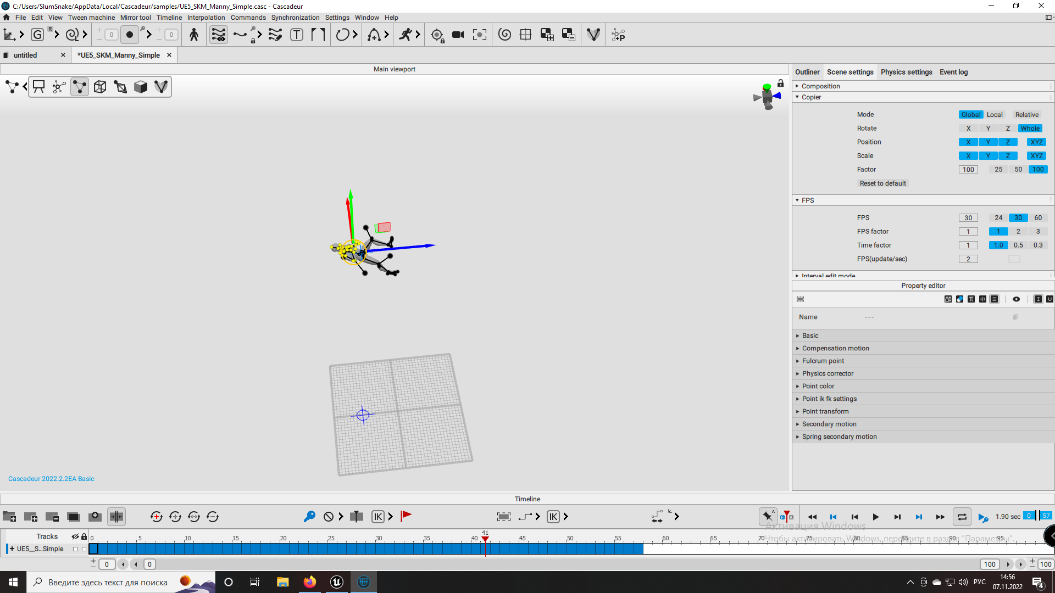Click the mirror split icon on the timeline toolbar
This screenshot has height=593, width=1055.
point(116,517)
